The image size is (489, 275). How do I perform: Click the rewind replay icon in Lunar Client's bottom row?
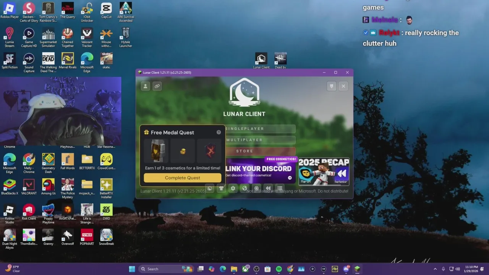point(268,188)
